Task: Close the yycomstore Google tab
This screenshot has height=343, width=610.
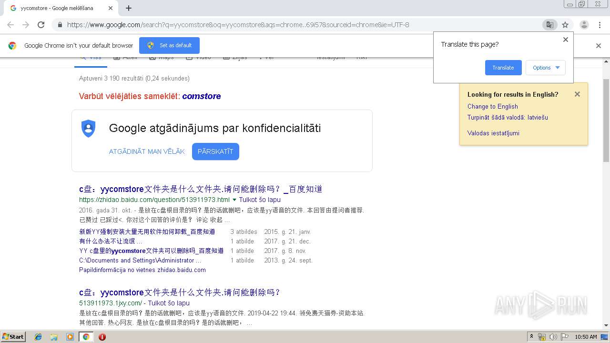Action: pyautogui.click(x=111, y=8)
